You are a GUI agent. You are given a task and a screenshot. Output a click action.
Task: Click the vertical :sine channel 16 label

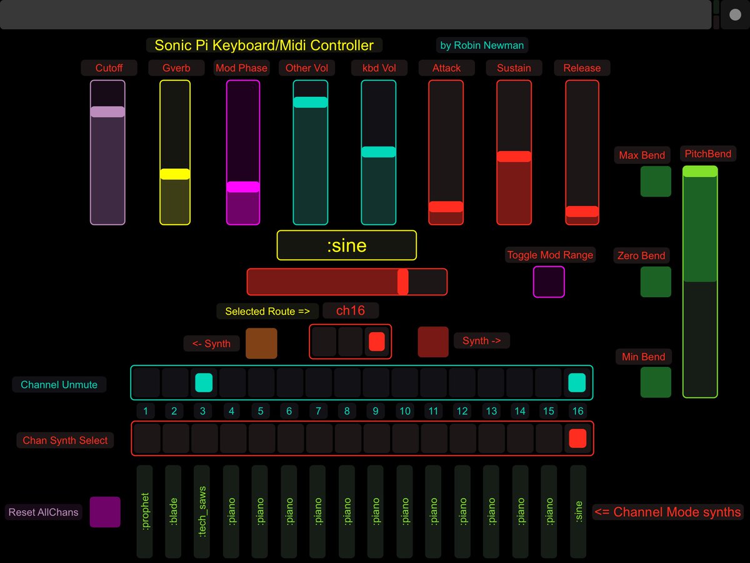578,512
